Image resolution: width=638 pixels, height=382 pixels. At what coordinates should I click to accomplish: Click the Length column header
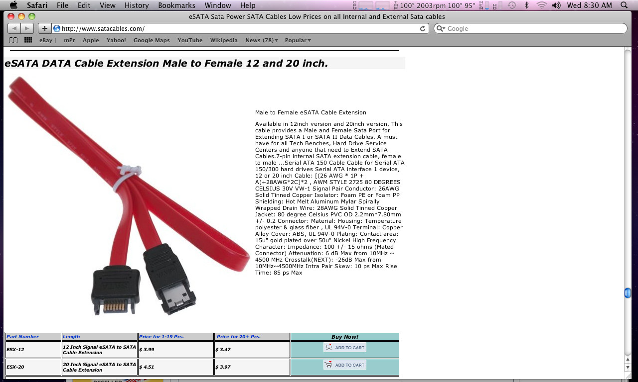[99, 337]
